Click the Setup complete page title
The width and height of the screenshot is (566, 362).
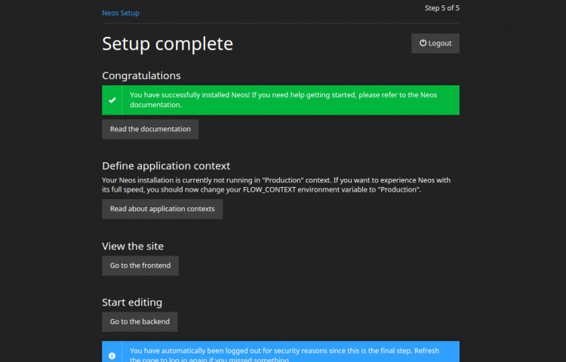168,44
